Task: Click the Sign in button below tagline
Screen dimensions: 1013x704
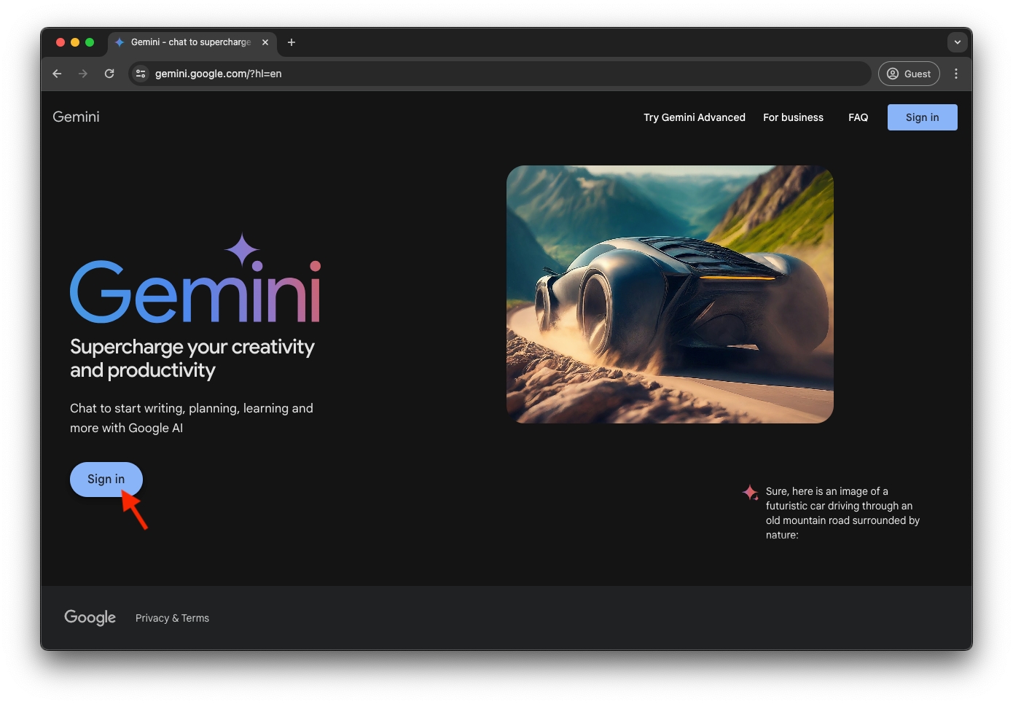Action: pos(106,479)
